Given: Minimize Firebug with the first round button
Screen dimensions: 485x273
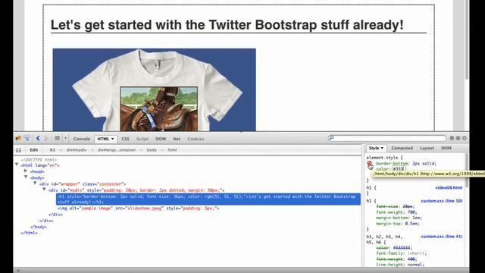Looking at the screenshot, I should coord(452,138).
